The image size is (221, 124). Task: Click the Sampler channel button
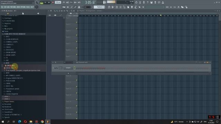pyautogui.click(x=68, y=68)
